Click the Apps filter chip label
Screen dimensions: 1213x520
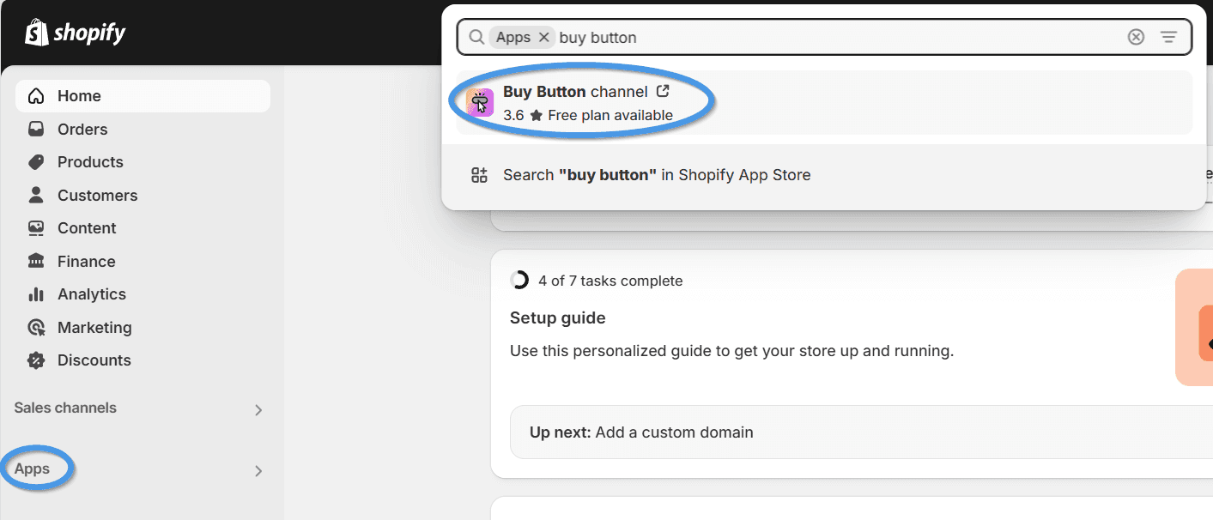coord(513,37)
